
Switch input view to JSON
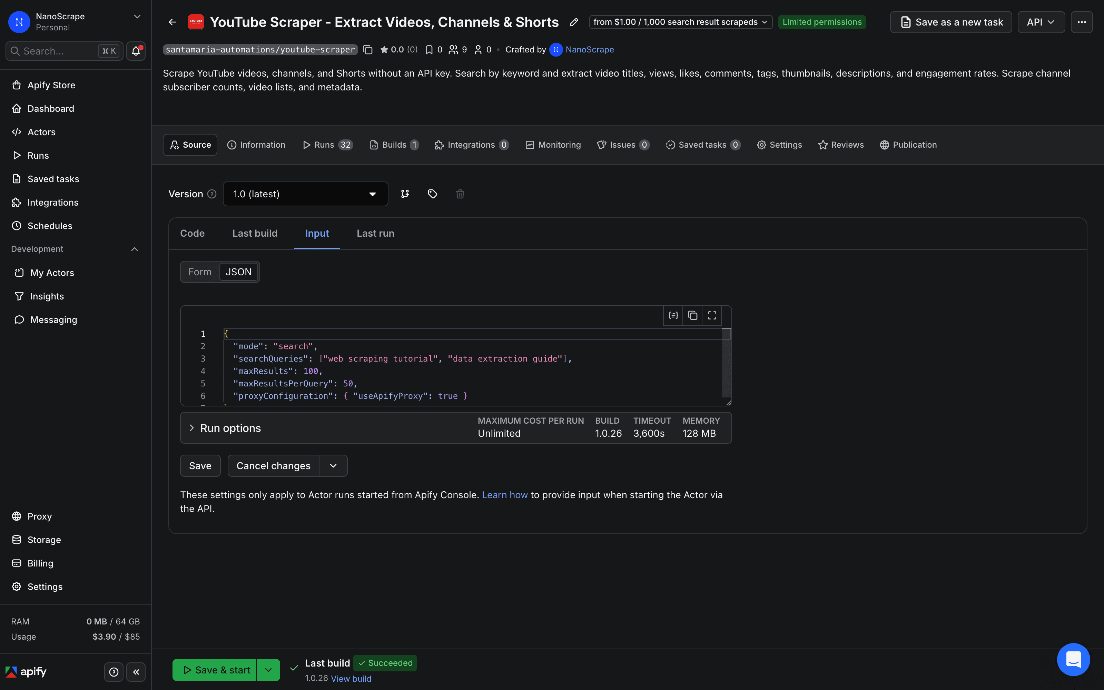click(x=239, y=272)
